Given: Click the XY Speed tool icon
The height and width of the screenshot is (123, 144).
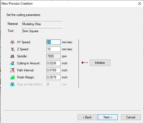Looking at the screenshot, I should click(12, 42).
